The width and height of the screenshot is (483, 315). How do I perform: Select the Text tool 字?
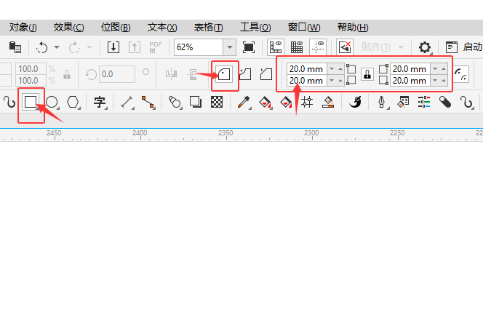point(100,102)
